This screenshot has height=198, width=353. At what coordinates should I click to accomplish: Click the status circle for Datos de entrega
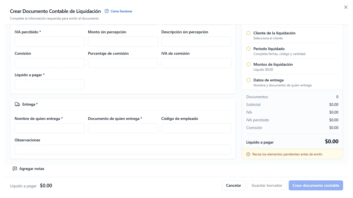point(248,80)
